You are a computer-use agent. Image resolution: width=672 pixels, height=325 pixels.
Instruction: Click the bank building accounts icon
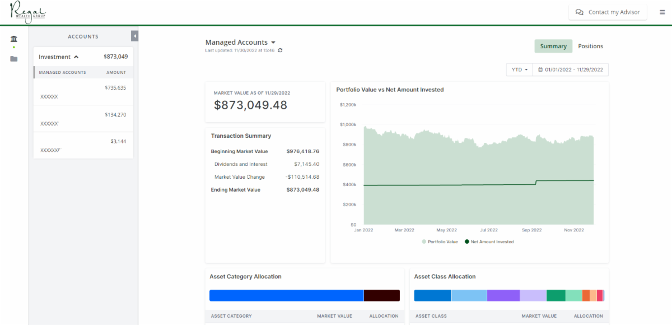(x=13, y=39)
